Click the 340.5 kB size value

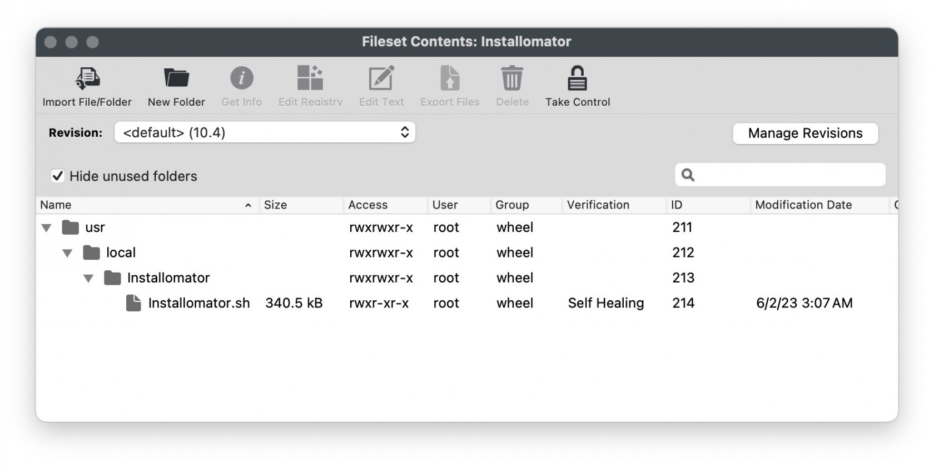(x=294, y=303)
